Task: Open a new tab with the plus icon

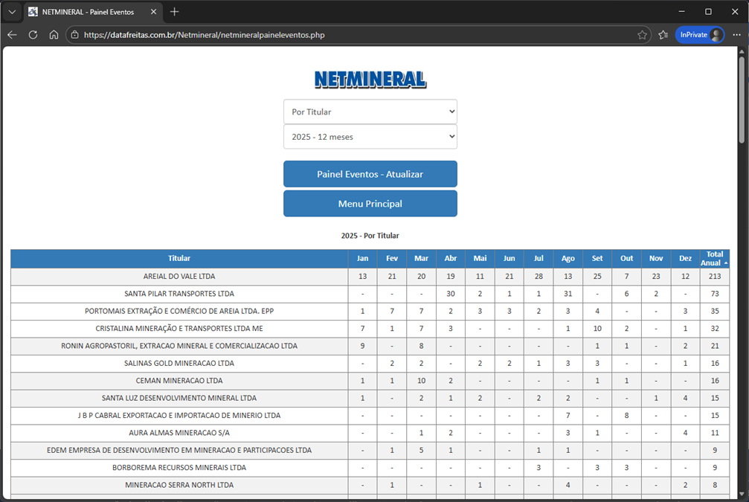Action: [x=174, y=12]
